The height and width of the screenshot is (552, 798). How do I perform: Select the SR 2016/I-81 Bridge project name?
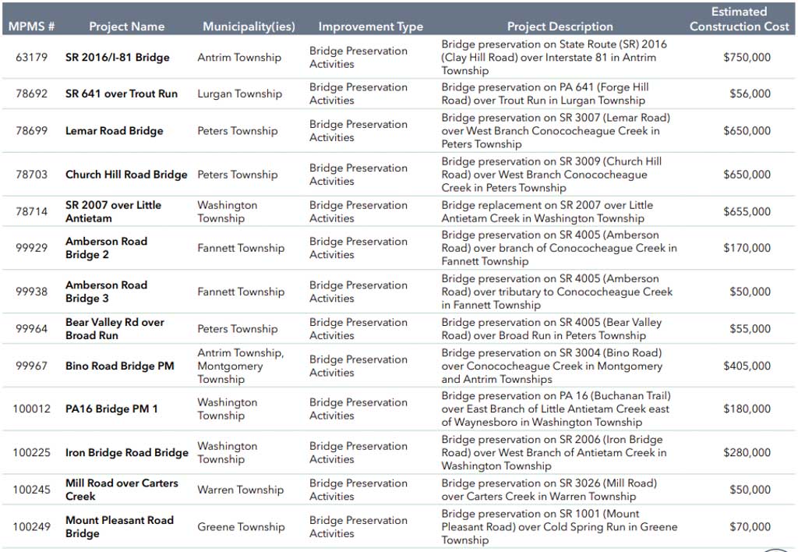coord(117,58)
